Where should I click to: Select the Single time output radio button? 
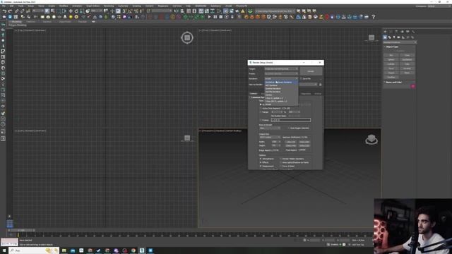tap(261, 104)
